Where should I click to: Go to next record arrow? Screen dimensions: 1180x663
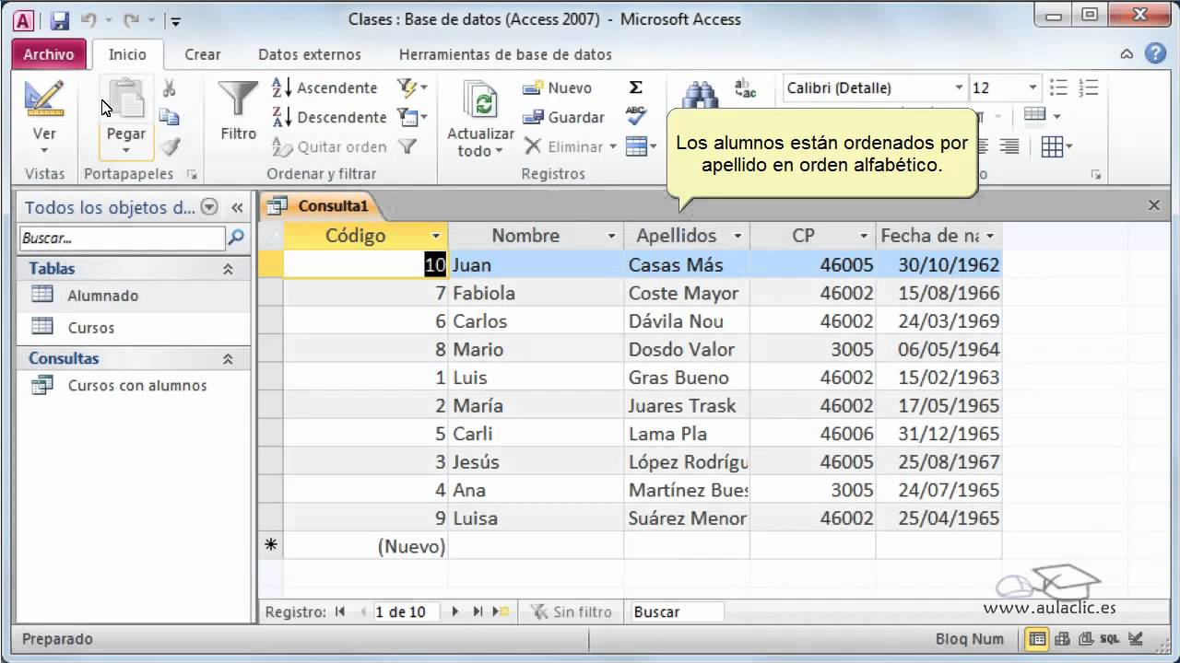point(454,611)
